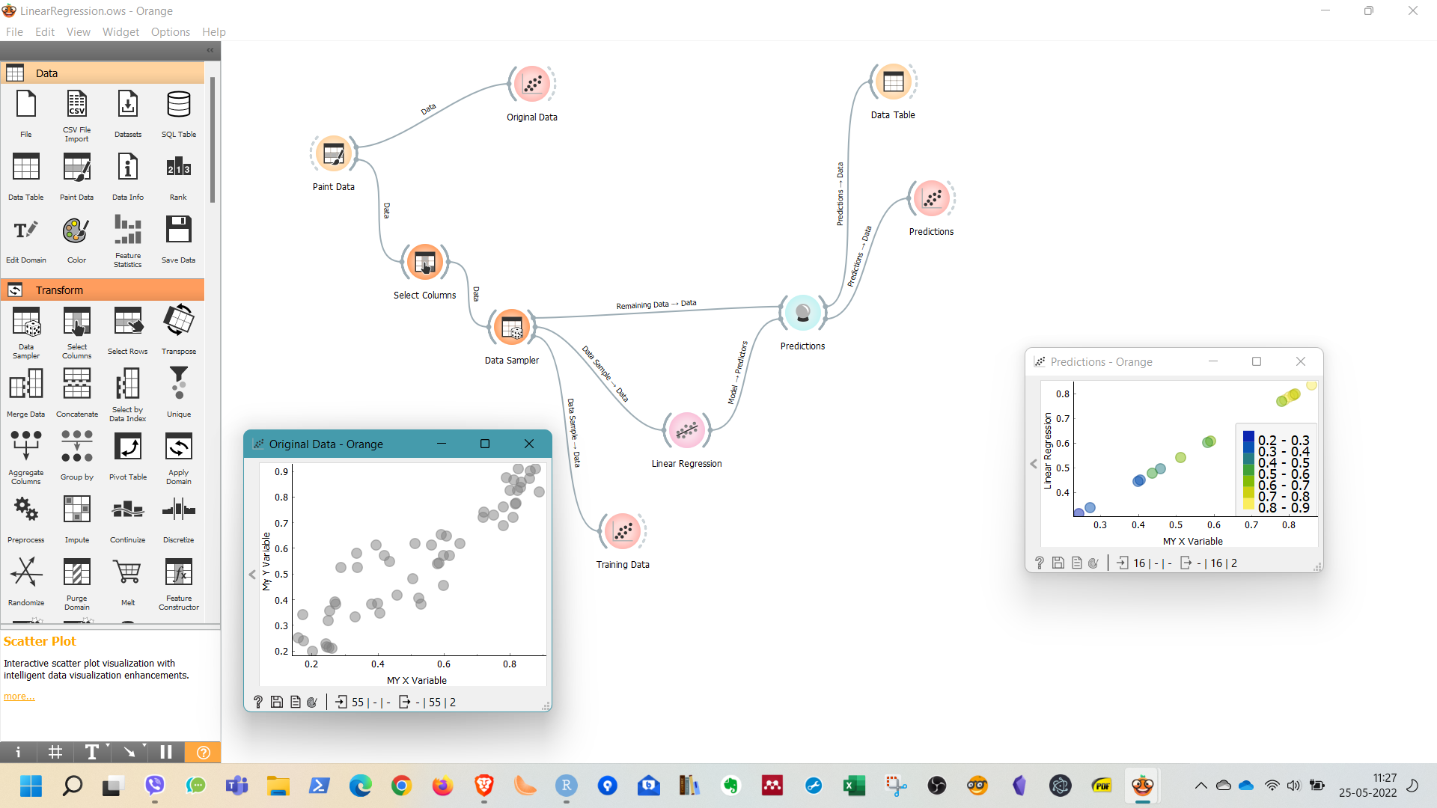
Task: Open the Widget menu
Action: point(120,32)
